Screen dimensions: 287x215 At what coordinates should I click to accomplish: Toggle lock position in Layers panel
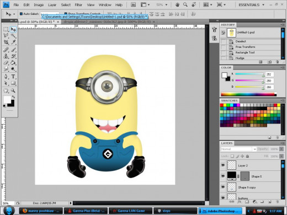tap(242, 156)
